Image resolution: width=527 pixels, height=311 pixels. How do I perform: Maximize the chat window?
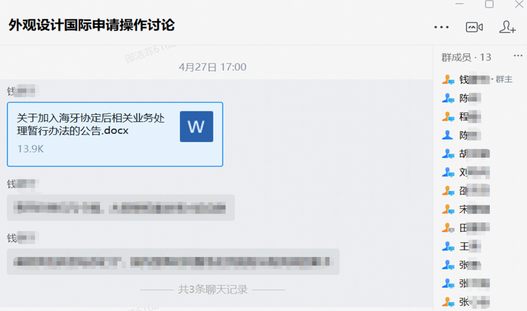click(489, 4)
